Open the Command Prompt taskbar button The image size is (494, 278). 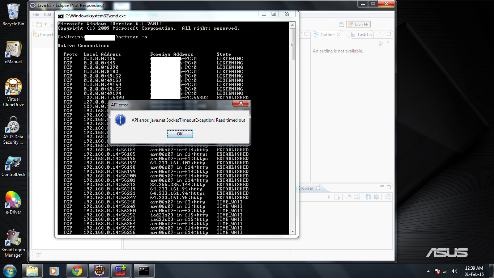(x=144, y=271)
